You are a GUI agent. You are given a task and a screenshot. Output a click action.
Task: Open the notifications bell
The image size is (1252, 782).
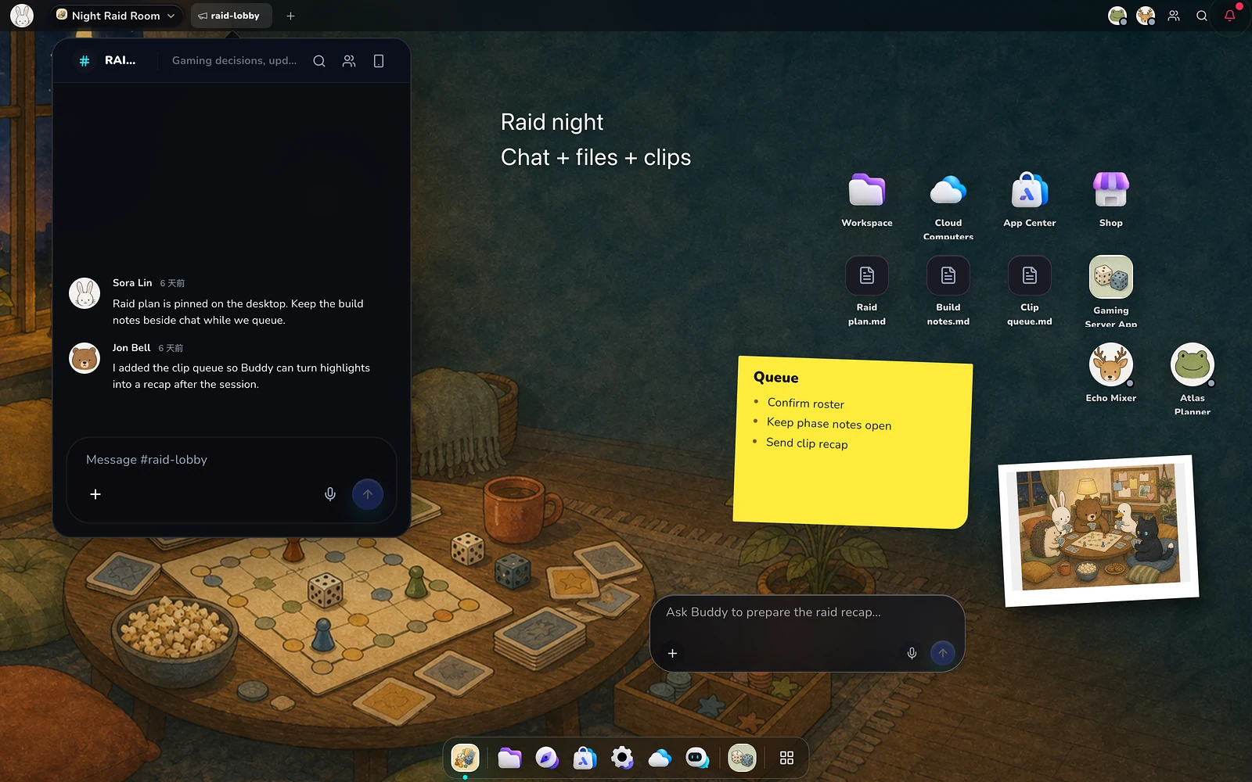[1229, 16]
